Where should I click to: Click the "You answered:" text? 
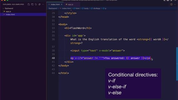[x=115, y=58]
